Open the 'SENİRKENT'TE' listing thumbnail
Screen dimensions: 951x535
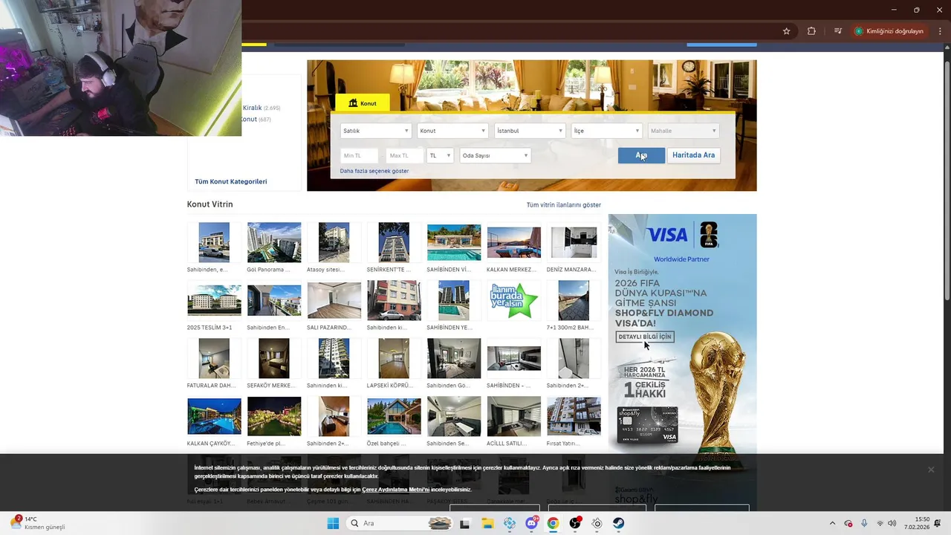click(x=394, y=242)
